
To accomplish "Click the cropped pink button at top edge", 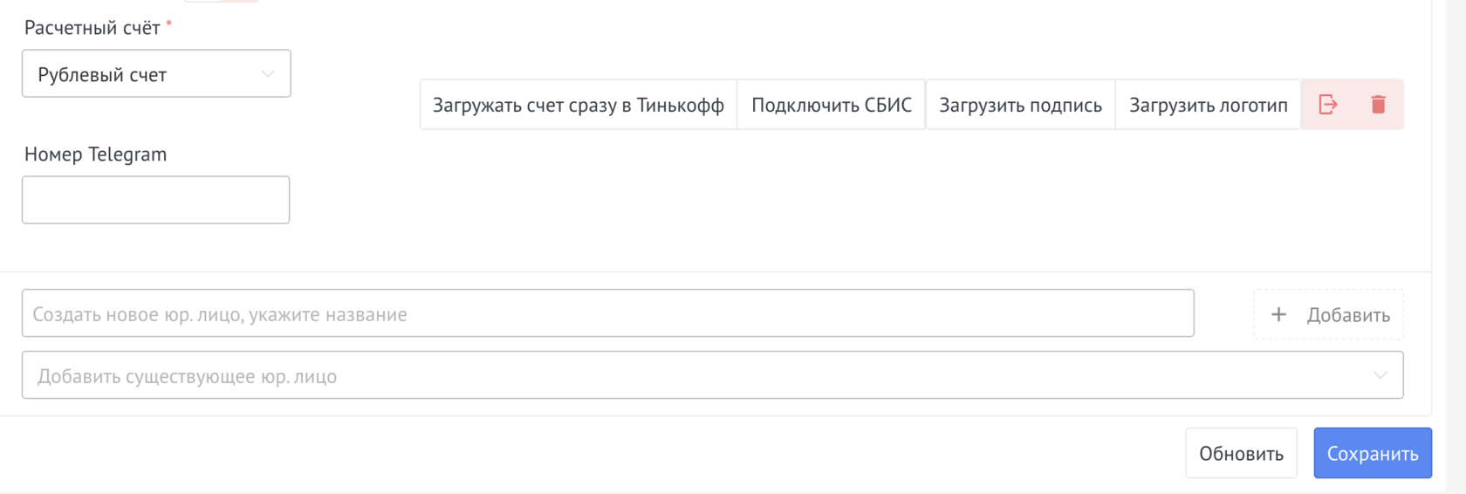I will (x=239, y=1).
